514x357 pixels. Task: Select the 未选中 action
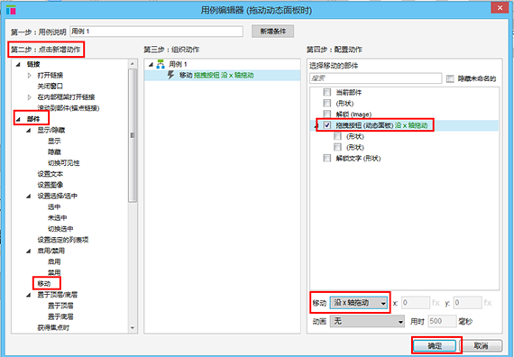[x=58, y=217]
